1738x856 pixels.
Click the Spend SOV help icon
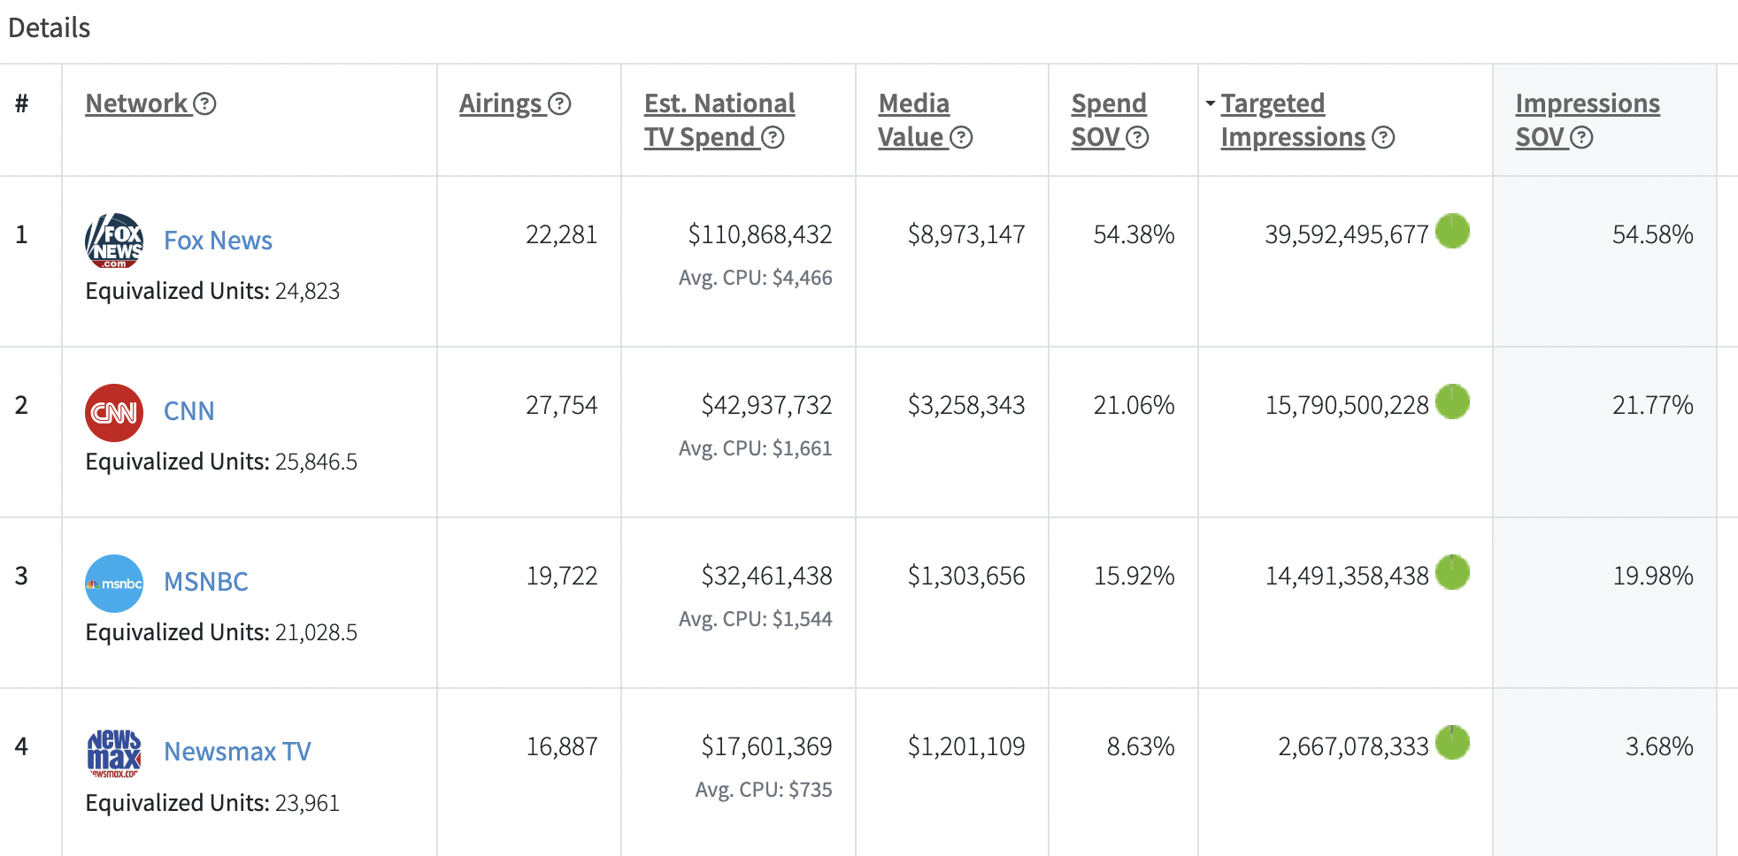[x=1137, y=138]
